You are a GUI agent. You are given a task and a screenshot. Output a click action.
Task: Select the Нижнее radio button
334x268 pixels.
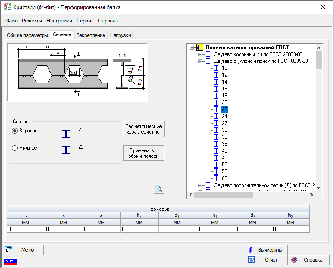(x=15, y=148)
